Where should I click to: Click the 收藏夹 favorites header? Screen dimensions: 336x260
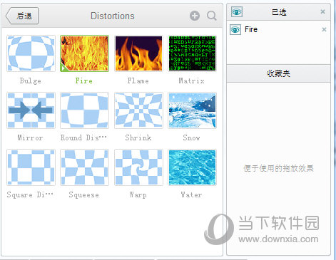(278, 73)
